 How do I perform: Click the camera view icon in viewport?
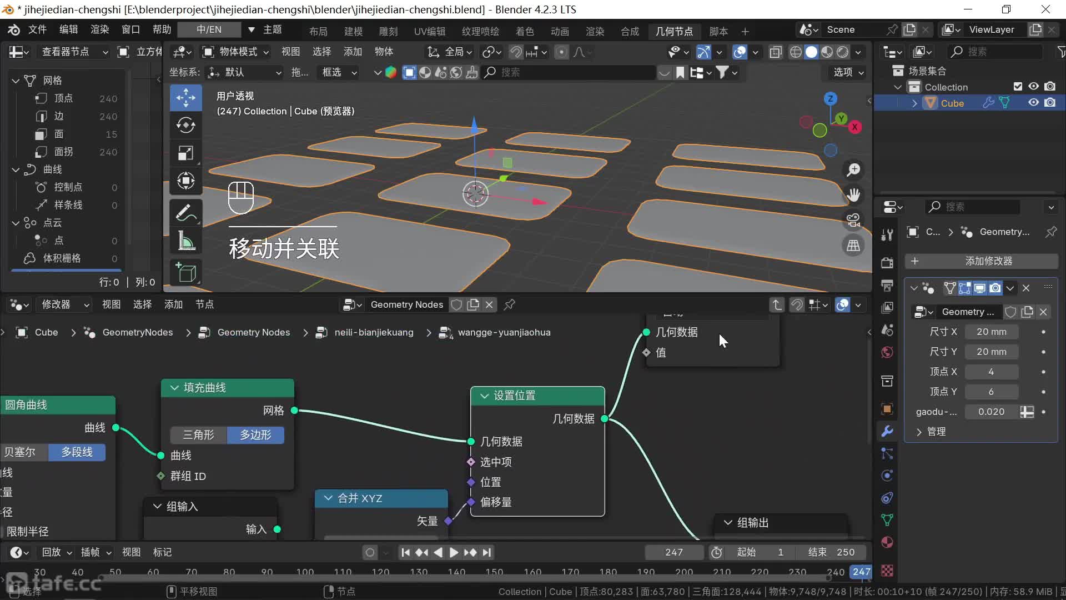tap(853, 220)
